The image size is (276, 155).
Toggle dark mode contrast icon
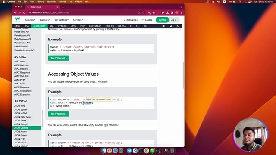click(x=163, y=26)
